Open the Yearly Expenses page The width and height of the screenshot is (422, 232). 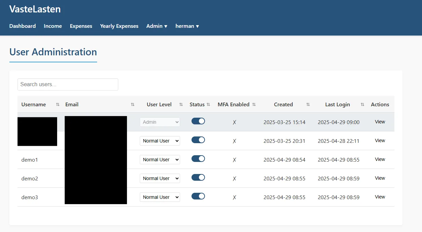pyautogui.click(x=119, y=26)
